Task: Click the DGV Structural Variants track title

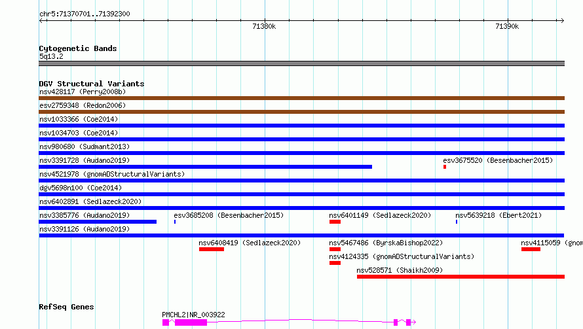Action: [92, 84]
